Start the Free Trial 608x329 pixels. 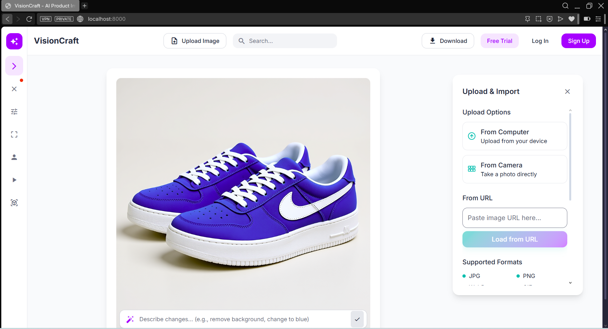[500, 41]
